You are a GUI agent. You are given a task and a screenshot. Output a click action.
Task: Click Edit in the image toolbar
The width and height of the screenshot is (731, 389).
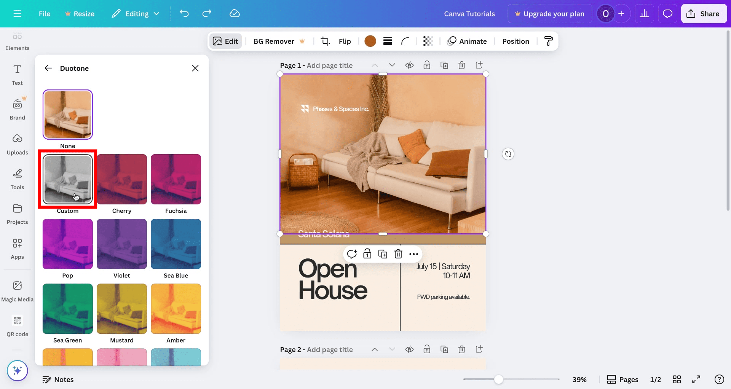(225, 41)
